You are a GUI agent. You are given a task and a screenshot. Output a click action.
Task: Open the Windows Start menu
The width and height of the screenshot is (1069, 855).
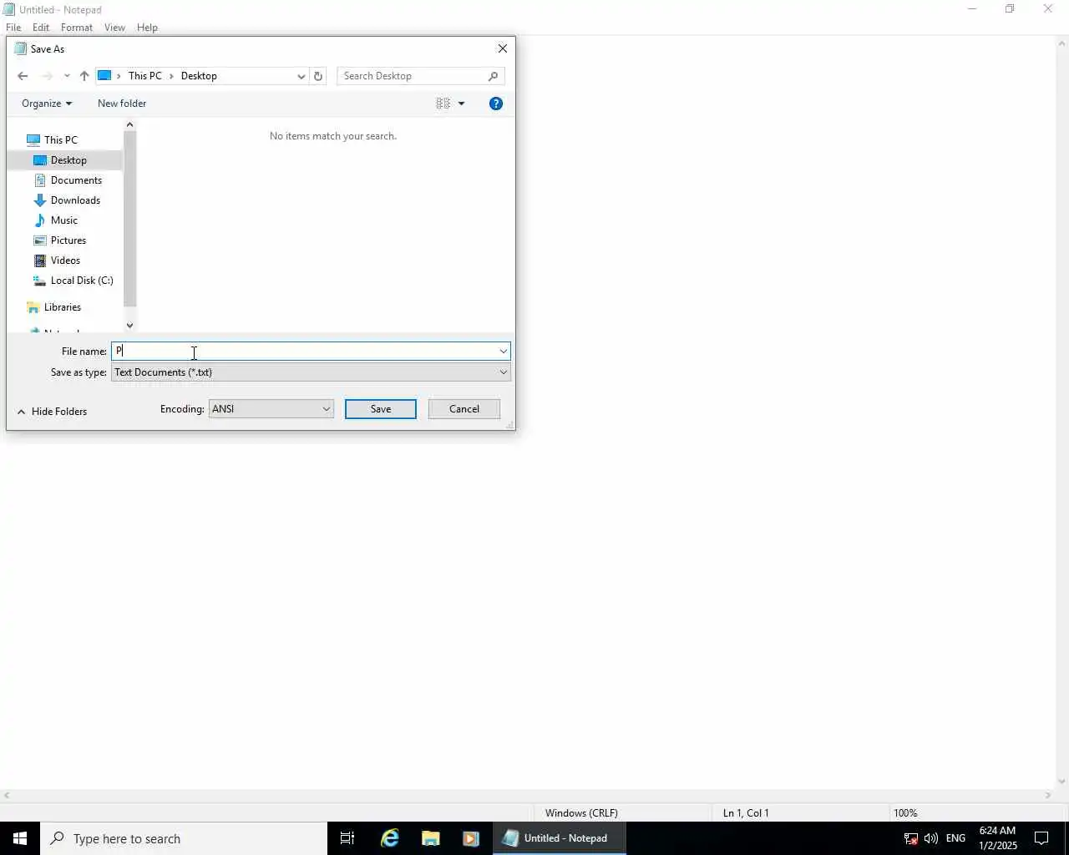click(x=20, y=838)
